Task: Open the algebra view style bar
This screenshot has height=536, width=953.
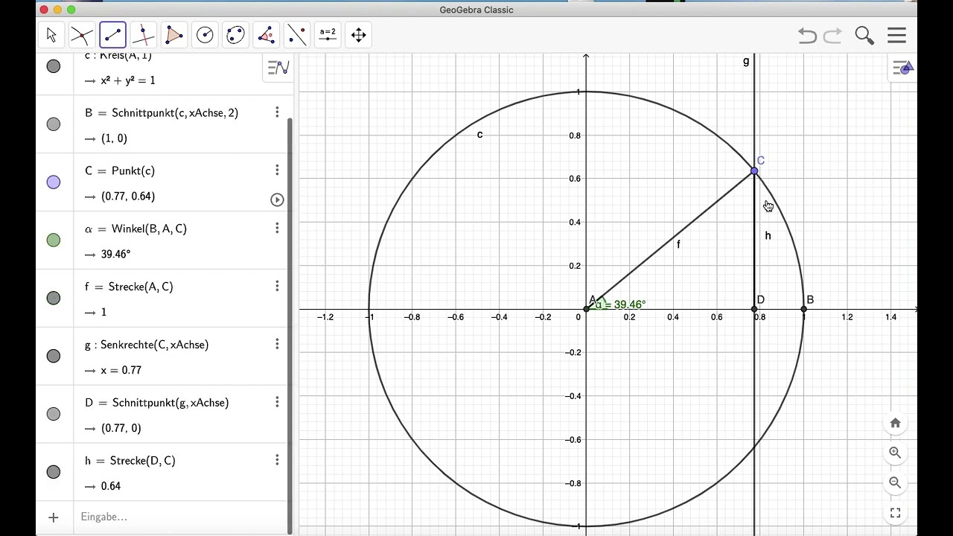Action: pyautogui.click(x=278, y=68)
